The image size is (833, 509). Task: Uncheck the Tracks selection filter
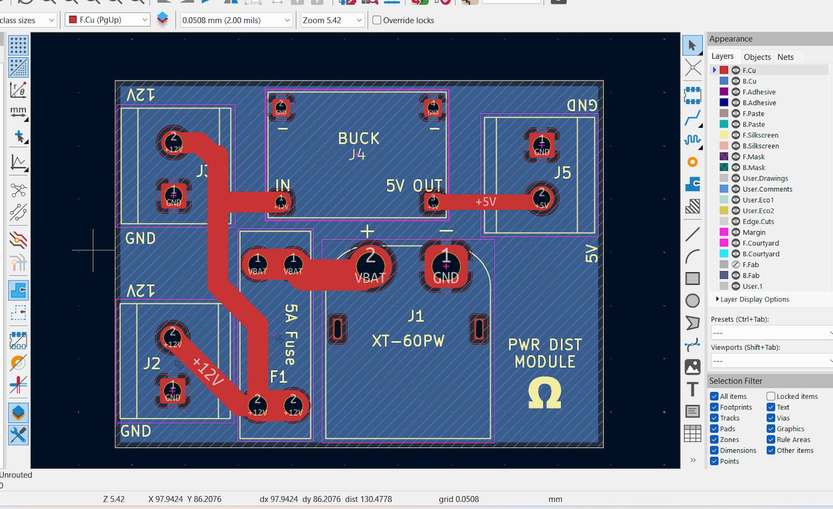coord(714,418)
